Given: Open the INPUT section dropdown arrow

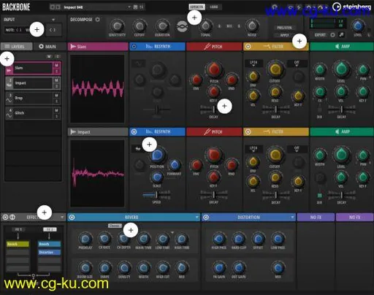Looking at the screenshot, I should click(53, 20).
